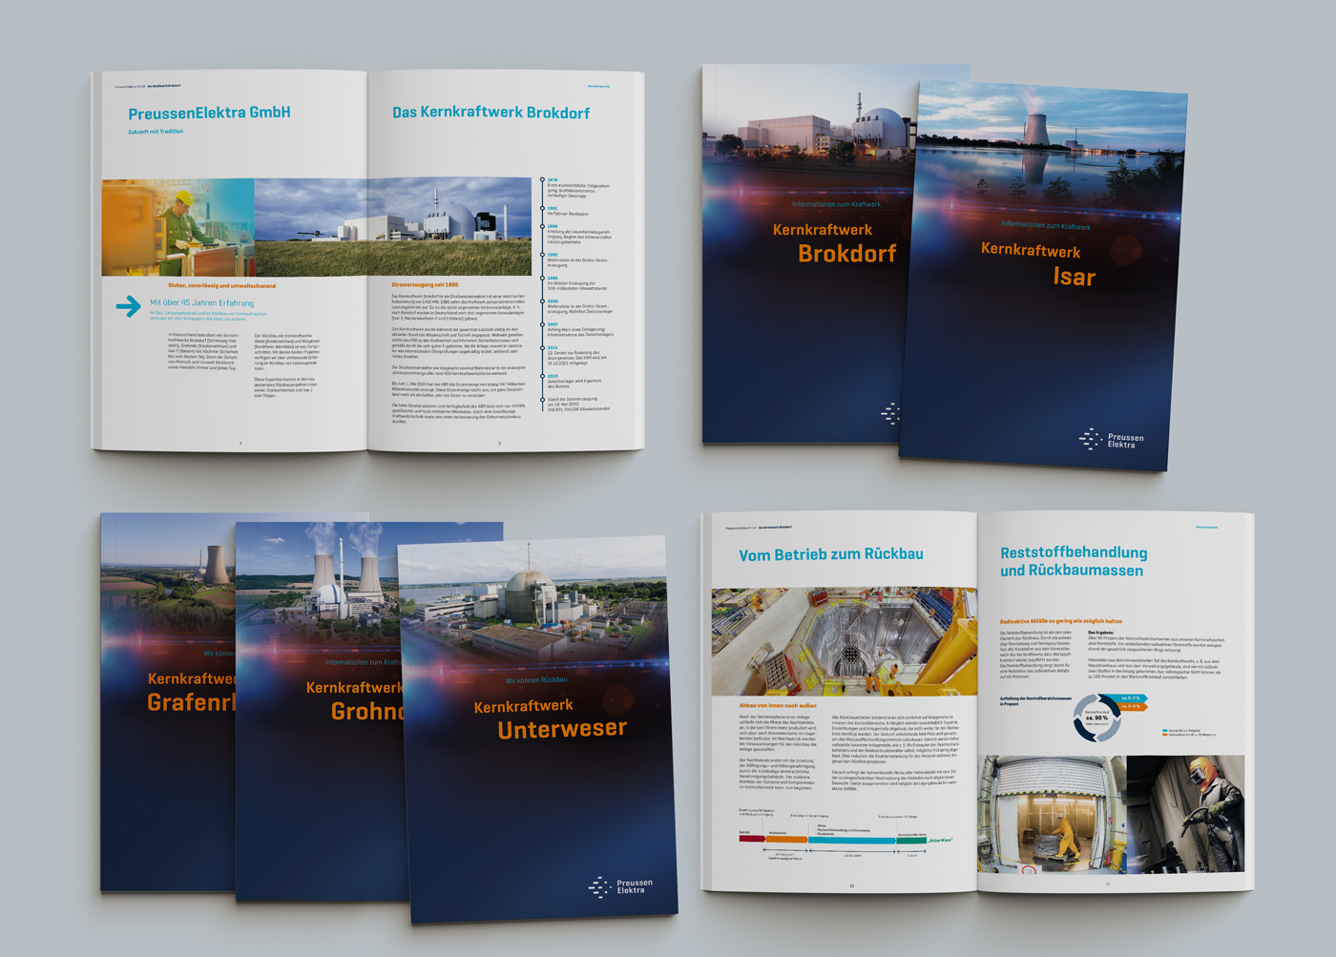Click the cooling tower photo on Grafenrheinfeld cover

click(x=168, y=572)
